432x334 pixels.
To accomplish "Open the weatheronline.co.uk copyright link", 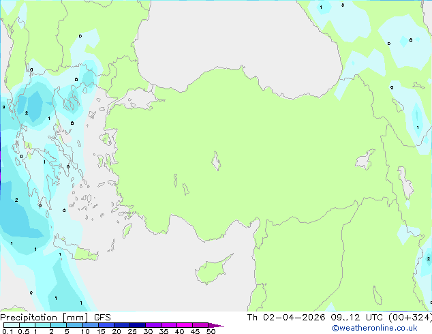I will click(375, 328).
